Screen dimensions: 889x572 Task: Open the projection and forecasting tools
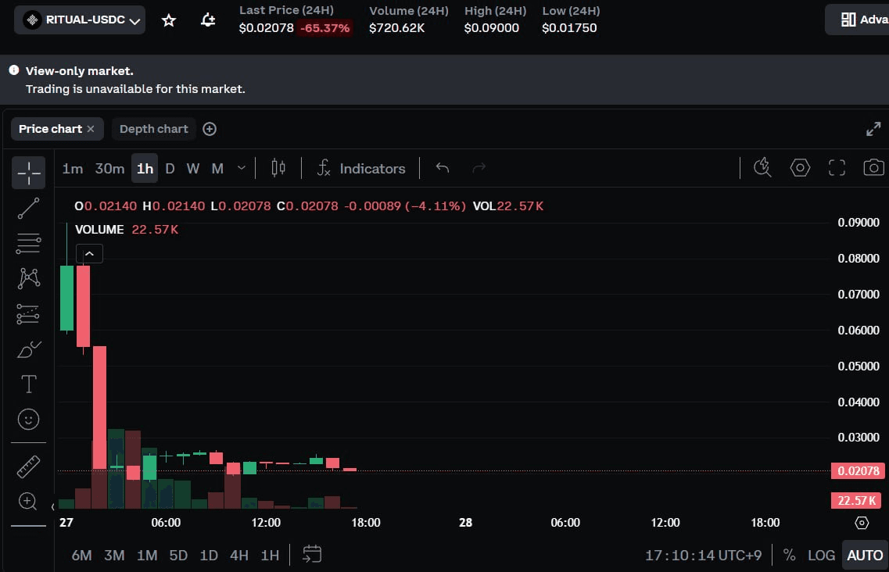[x=28, y=313]
